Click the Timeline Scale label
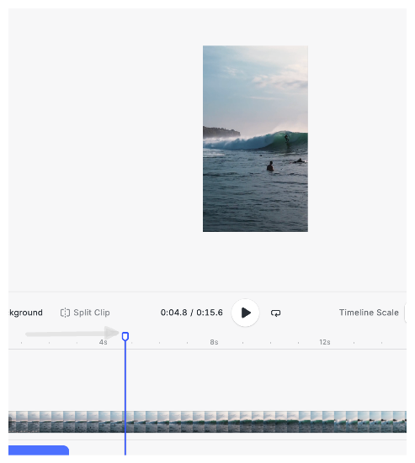The width and height of the screenshot is (415, 463). click(x=369, y=313)
